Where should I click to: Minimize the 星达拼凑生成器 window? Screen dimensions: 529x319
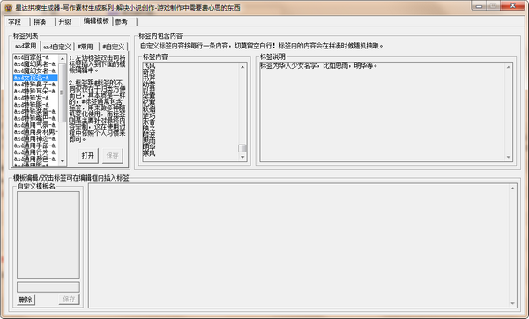click(479, 5)
